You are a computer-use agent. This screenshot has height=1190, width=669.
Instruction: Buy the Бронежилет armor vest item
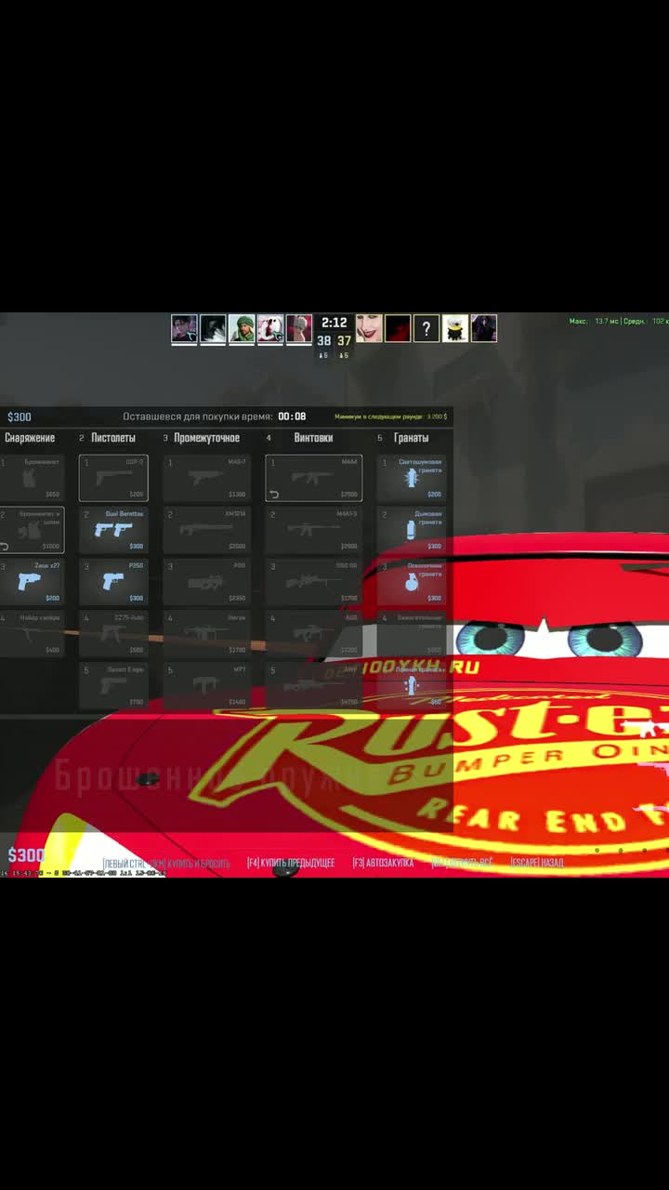[32, 478]
